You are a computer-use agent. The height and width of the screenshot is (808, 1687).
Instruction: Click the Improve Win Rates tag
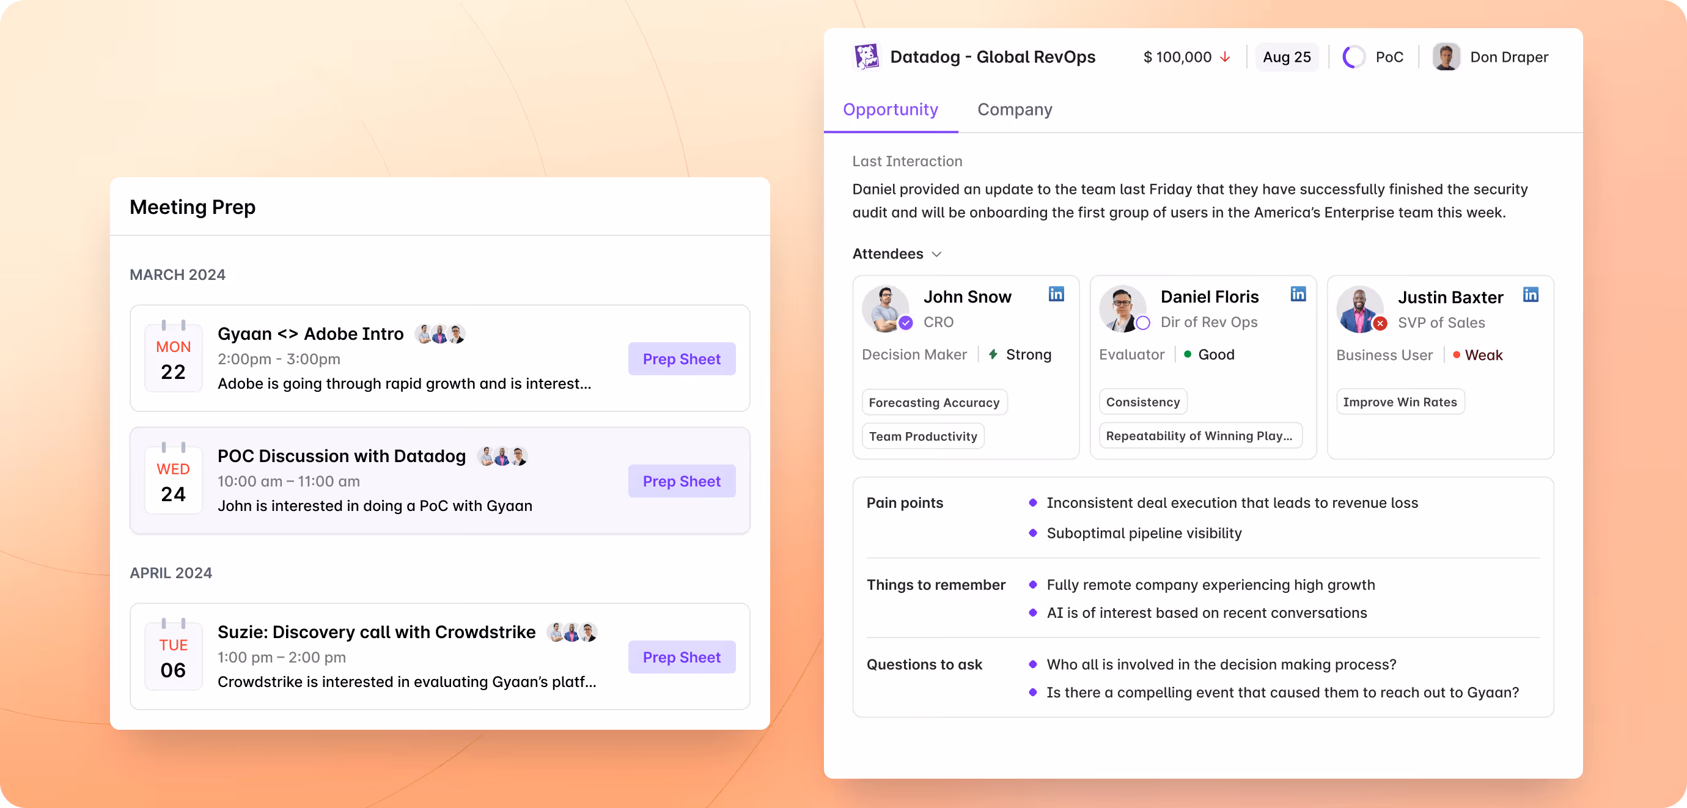point(1400,402)
